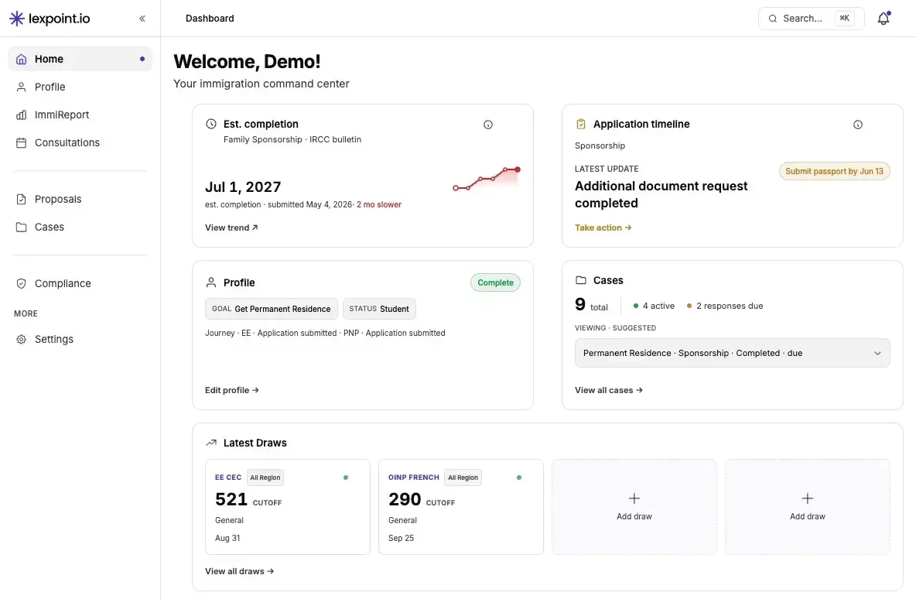Screen dimensions: 916x599
Task: Open Settings from the sidebar
Action: 80,340
